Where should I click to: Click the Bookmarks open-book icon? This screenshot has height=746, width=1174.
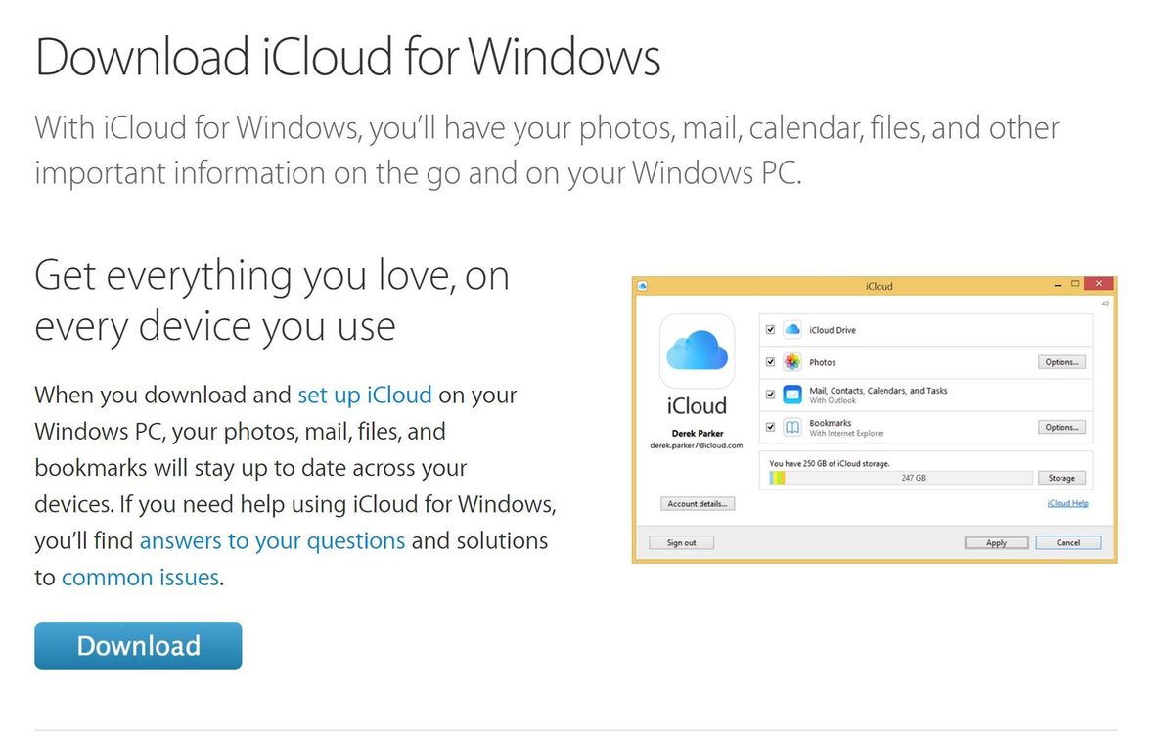(792, 427)
